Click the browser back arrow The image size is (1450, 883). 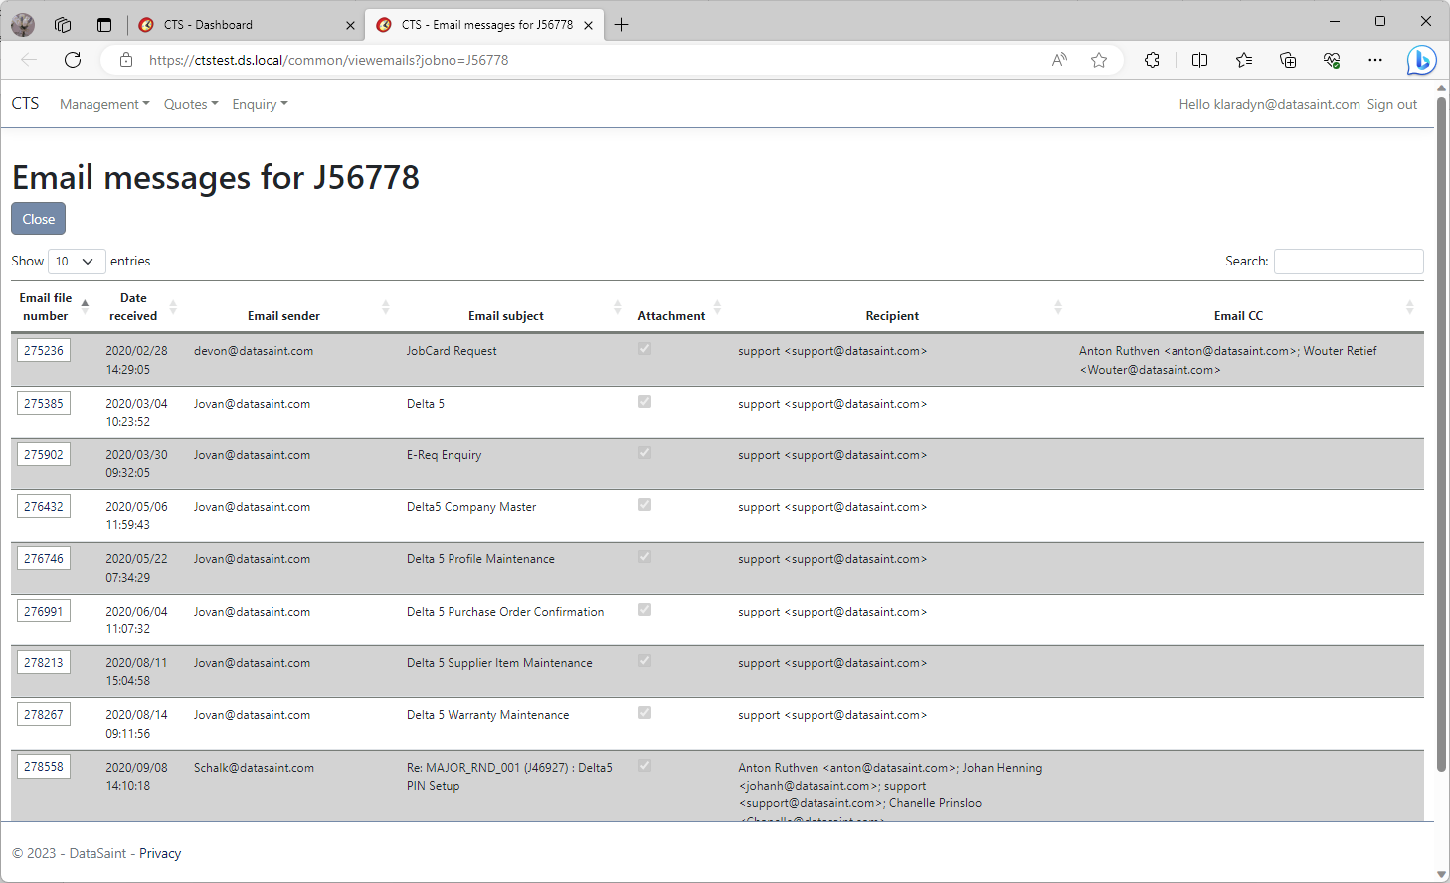pyautogui.click(x=29, y=60)
